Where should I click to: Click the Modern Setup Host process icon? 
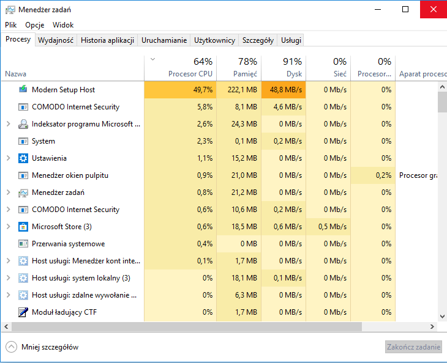23,89
